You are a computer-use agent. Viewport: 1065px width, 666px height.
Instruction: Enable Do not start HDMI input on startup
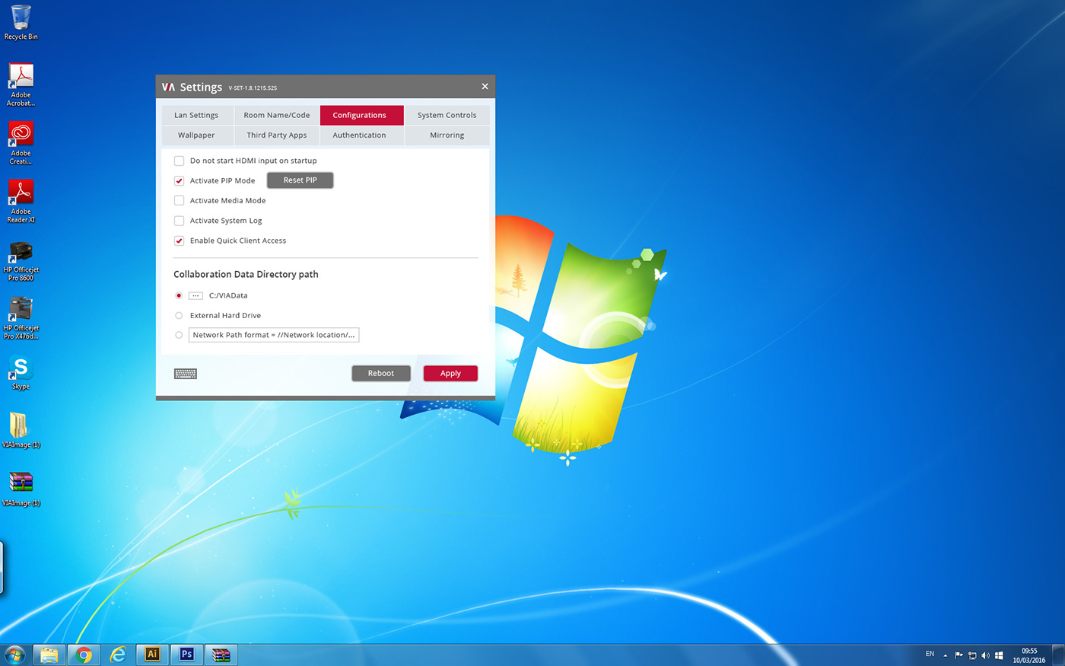[x=179, y=161]
